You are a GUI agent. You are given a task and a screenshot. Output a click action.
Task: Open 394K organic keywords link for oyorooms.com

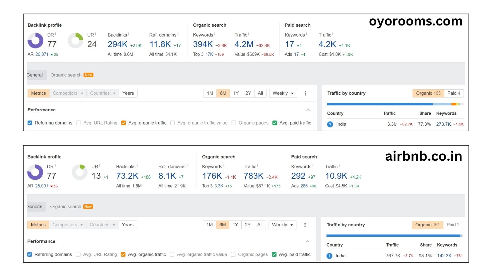203,44
